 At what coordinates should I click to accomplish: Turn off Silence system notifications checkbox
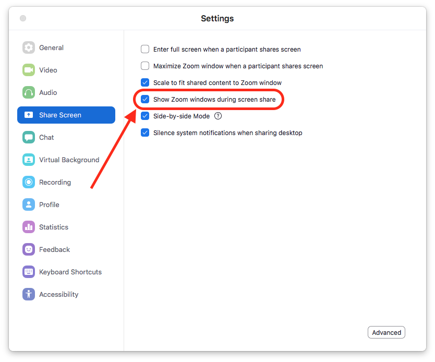tap(145, 132)
